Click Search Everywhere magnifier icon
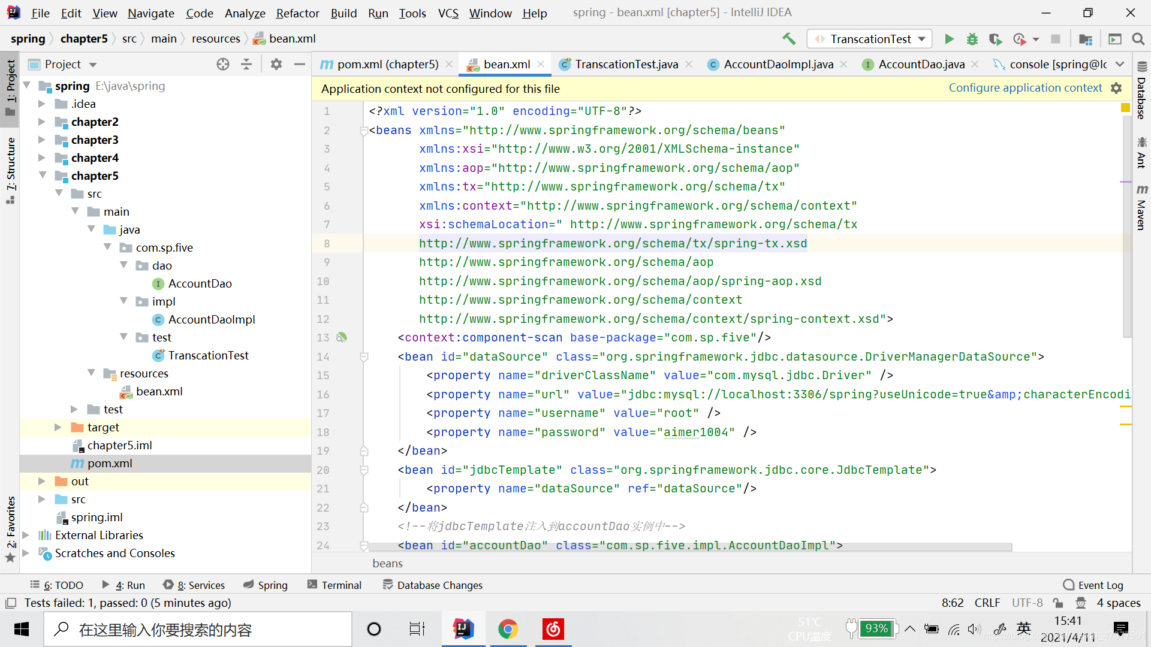 [1138, 39]
